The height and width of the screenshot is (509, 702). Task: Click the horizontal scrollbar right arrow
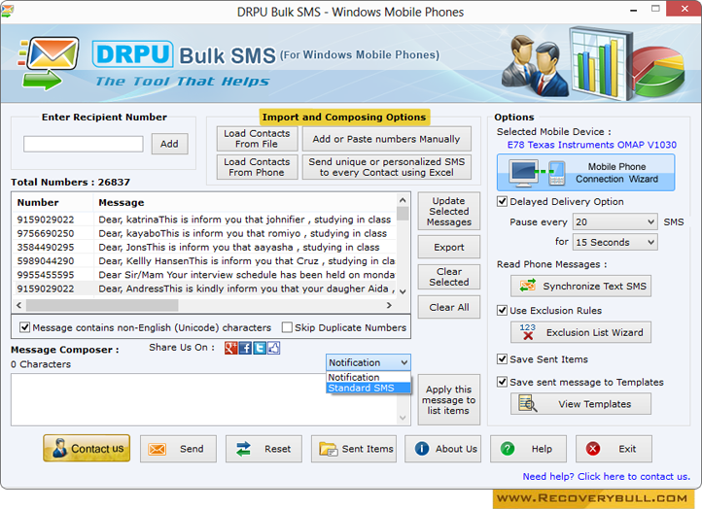click(x=389, y=305)
